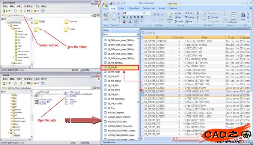The width and height of the screenshot is (253, 145).
Task: Click the Save icon in Quick Access toolbar
Action: click(111, 3)
